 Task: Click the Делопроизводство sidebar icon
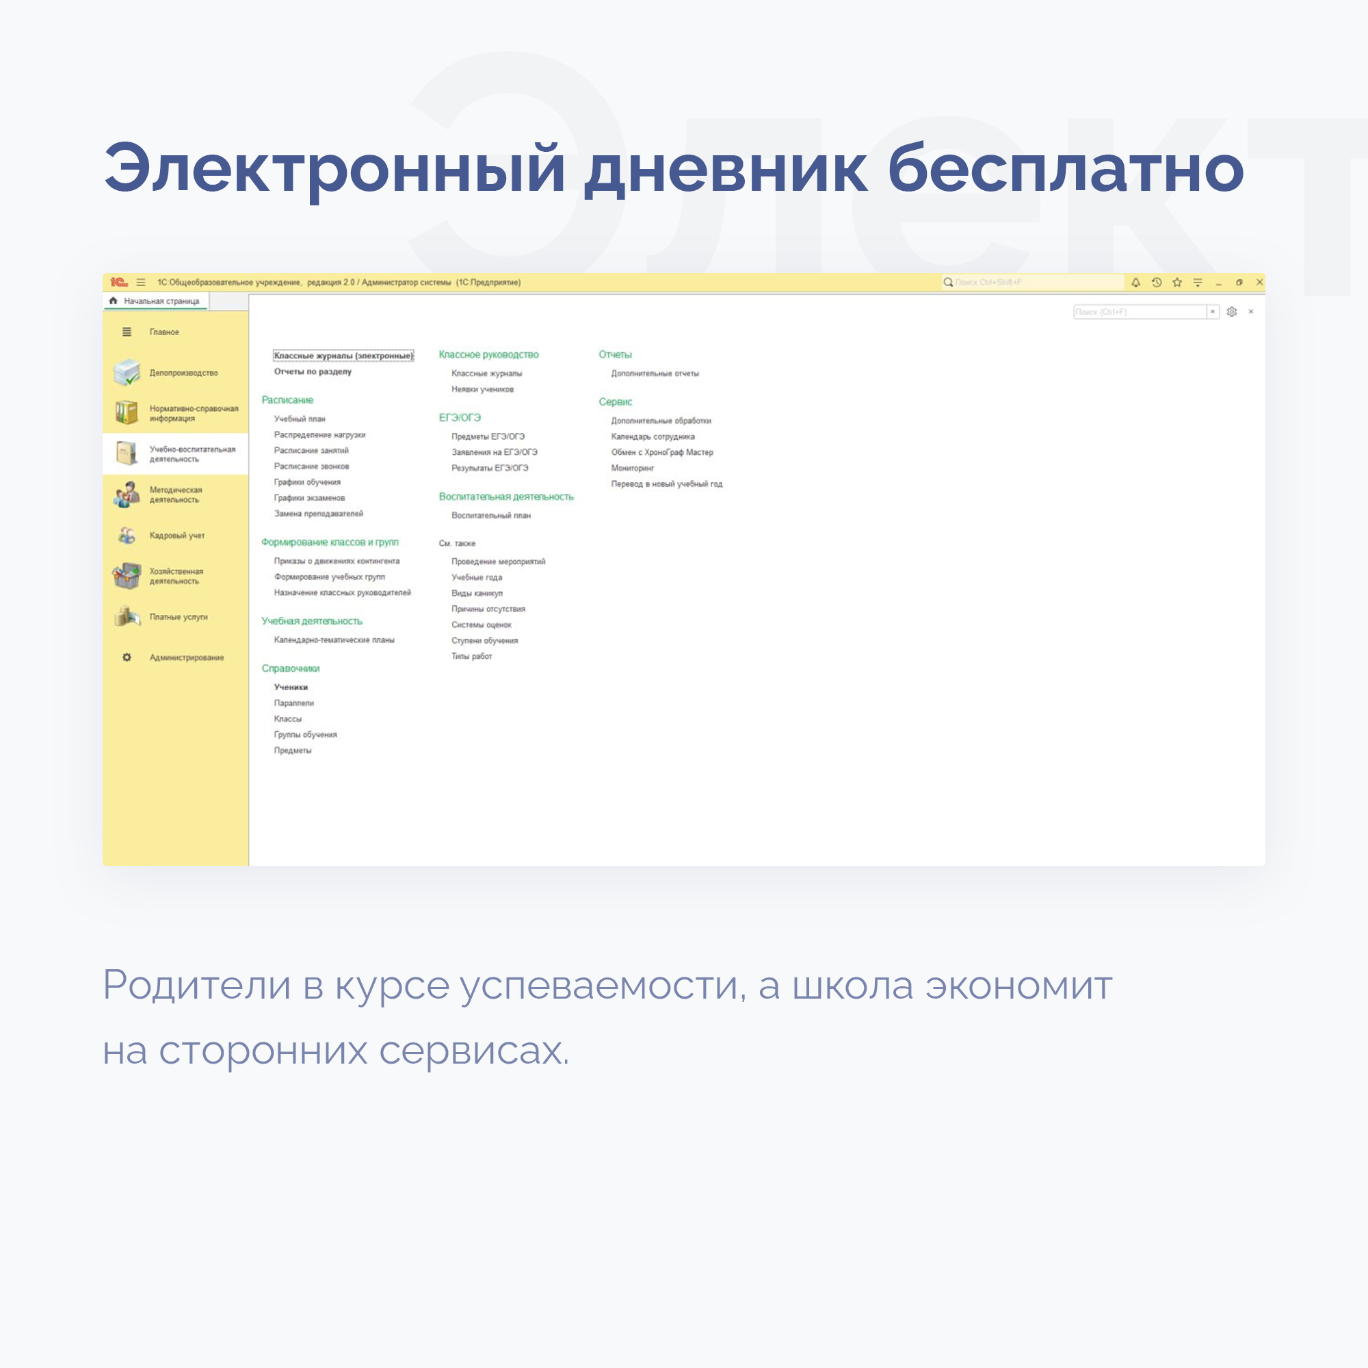[127, 373]
